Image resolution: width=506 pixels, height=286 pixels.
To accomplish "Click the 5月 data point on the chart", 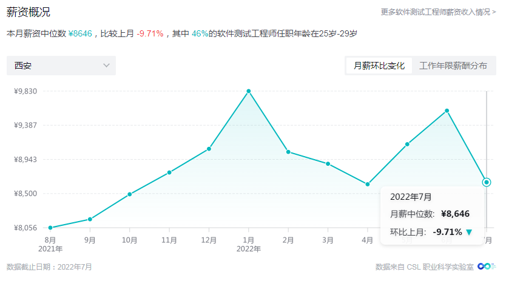I will tap(407, 145).
